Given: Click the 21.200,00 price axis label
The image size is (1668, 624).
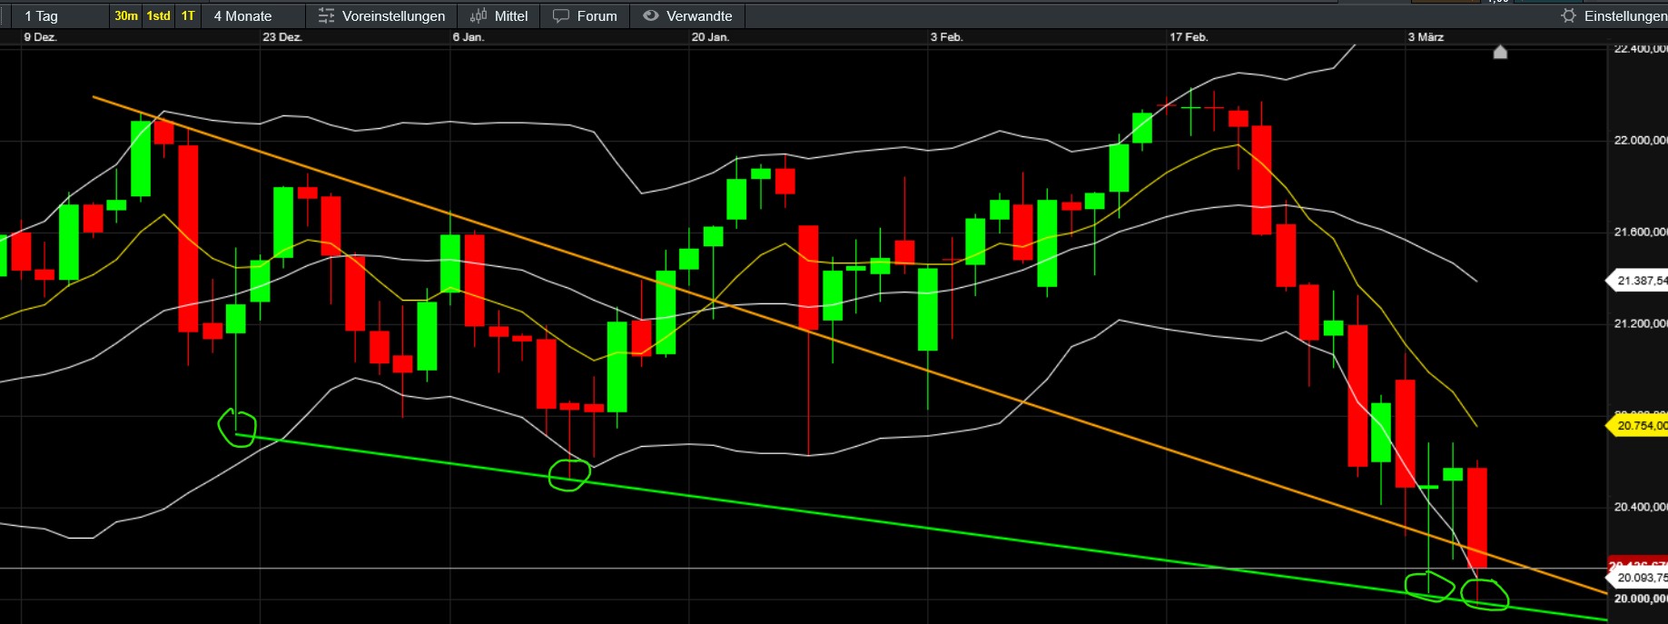Looking at the screenshot, I should [1640, 323].
